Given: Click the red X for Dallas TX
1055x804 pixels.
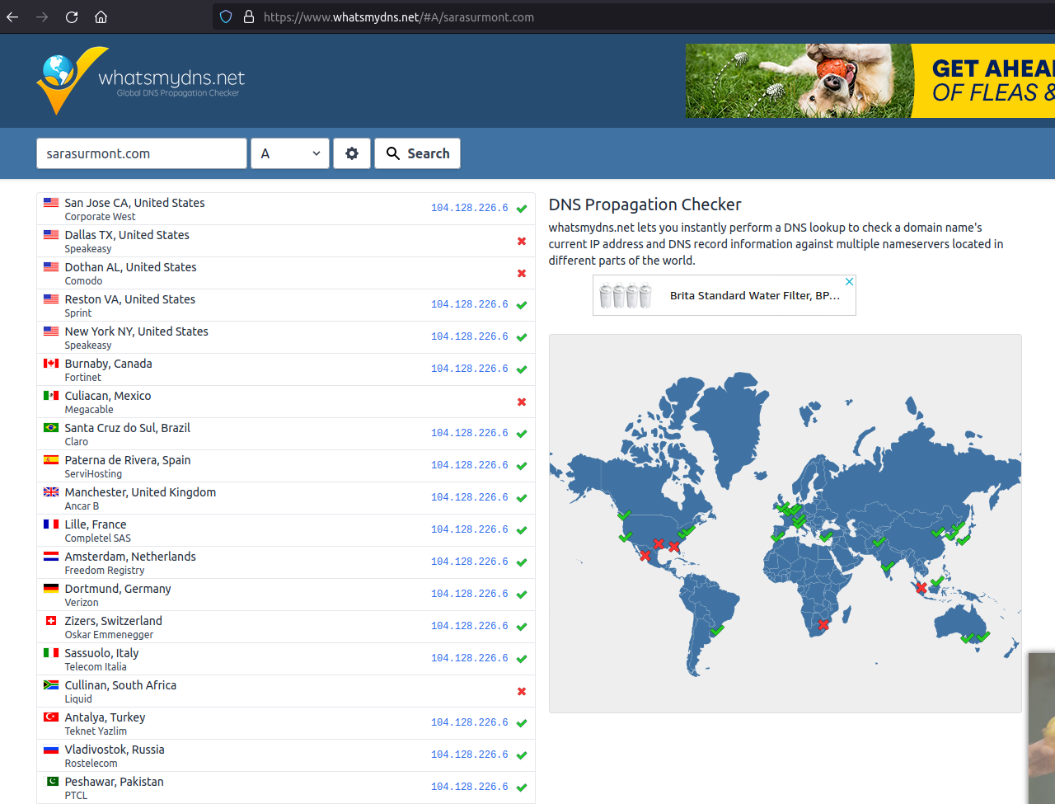Looking at the screenshot, I should coord(521,242).
